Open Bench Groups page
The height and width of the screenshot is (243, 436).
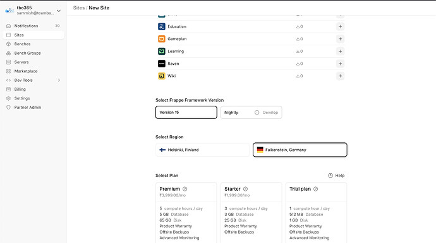(x=33, y=53)
